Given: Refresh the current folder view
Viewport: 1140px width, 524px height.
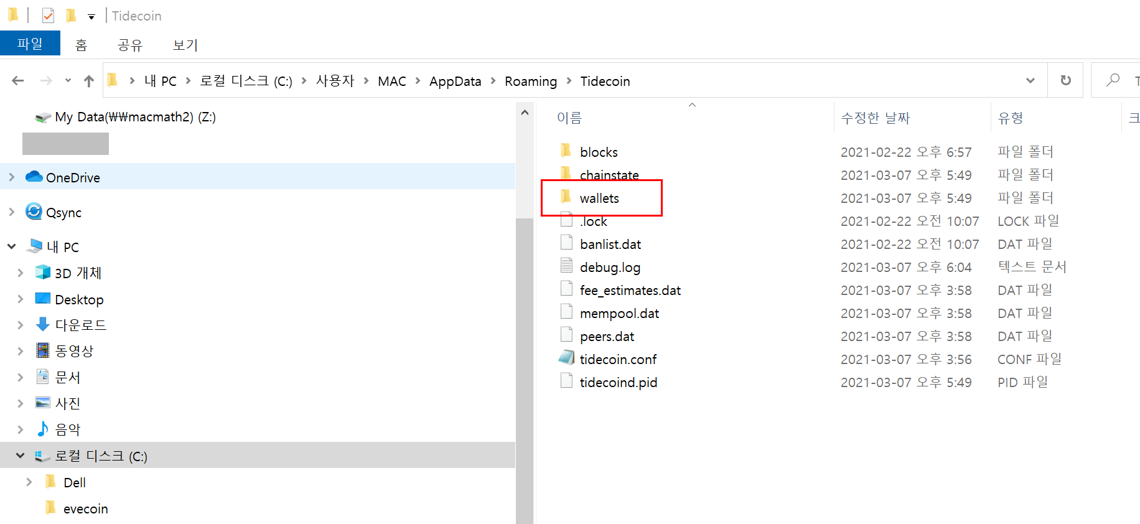Looking at the screenshot, I should point(1065,80).
